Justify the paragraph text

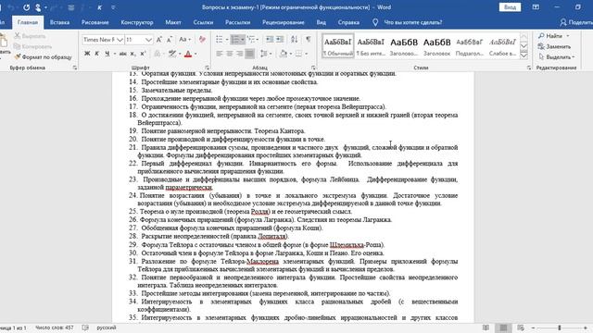tap(249, 54)
